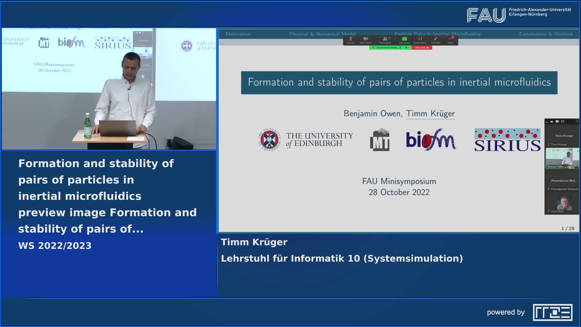This screenshot has width=581, height=327.
Task: Go to Conclusions & Outlook slide section
Action: (546, 34)
